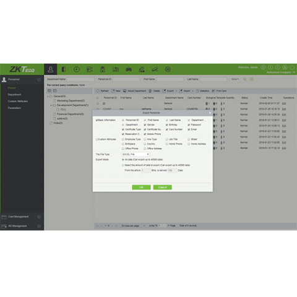Open the Video camera module icon
297x297 pixels.
(155, 69)
